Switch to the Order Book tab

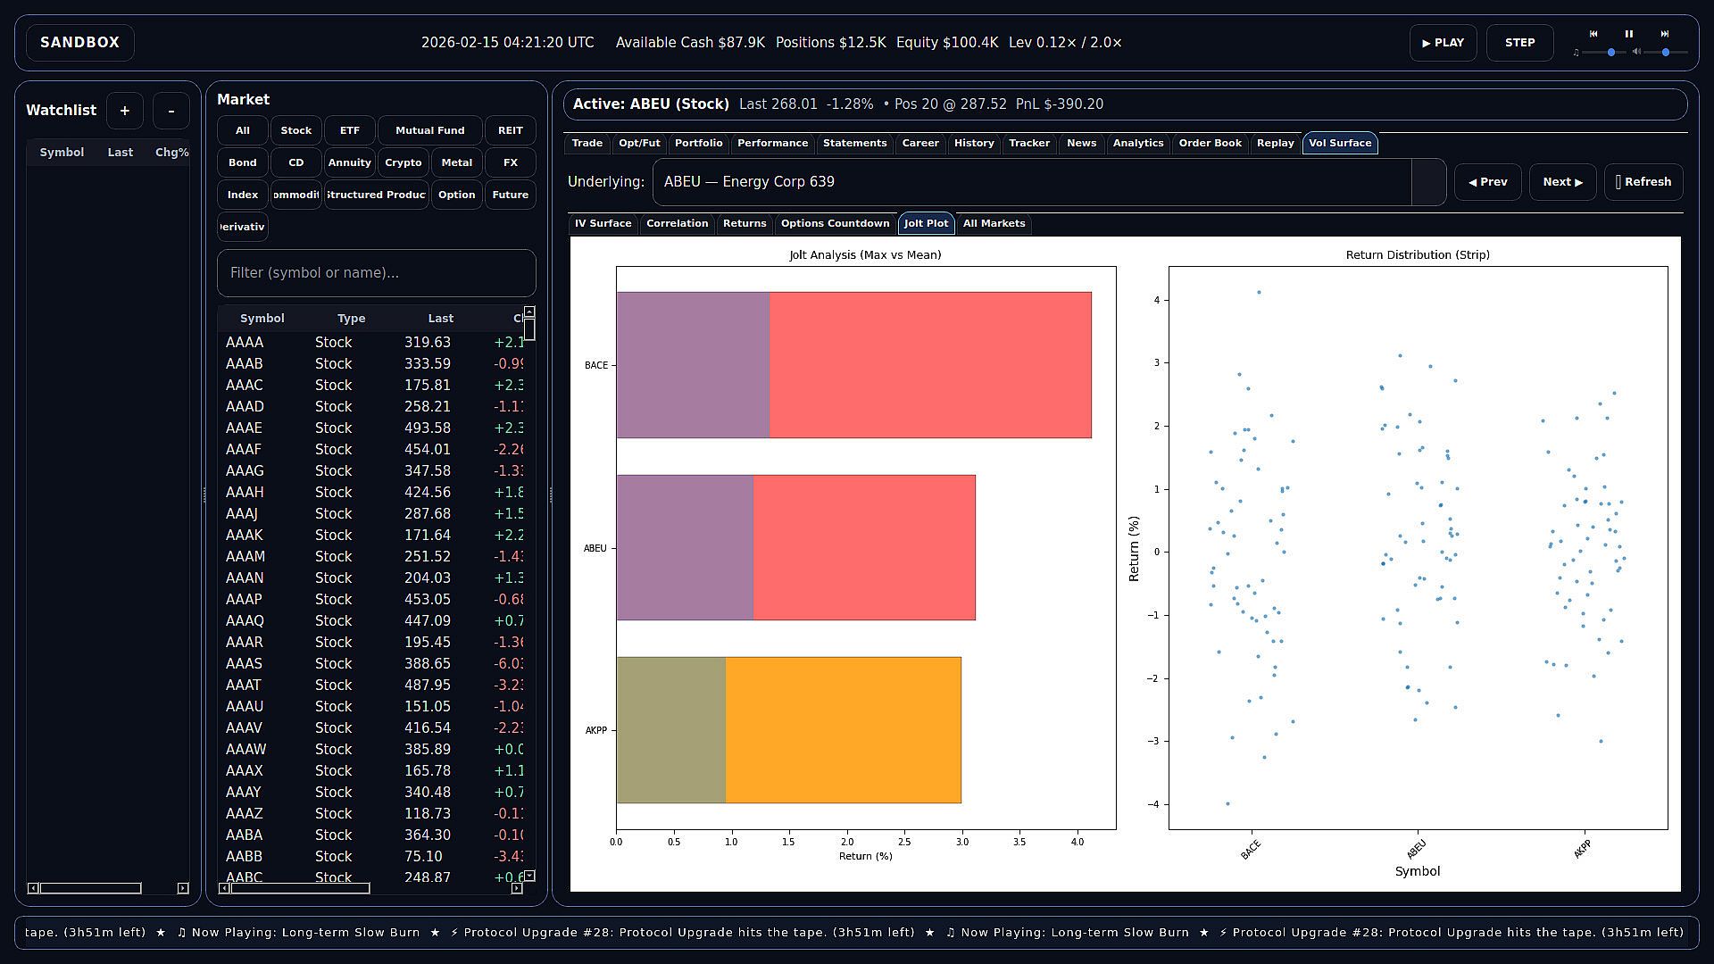coord(1210,143)
